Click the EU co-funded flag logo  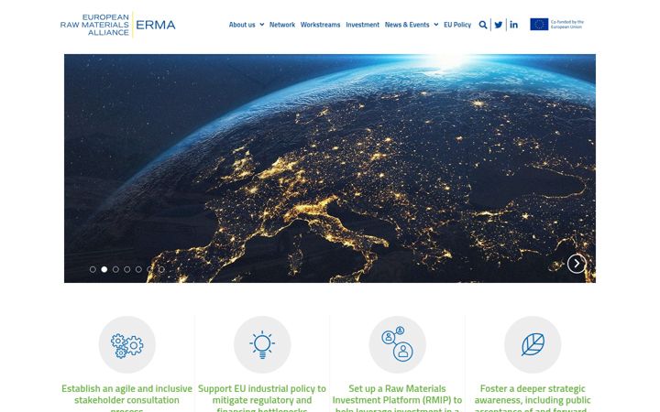pos(556,25)
